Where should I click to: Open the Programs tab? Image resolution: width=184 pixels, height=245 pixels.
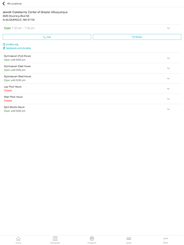(x=92, y=240)
